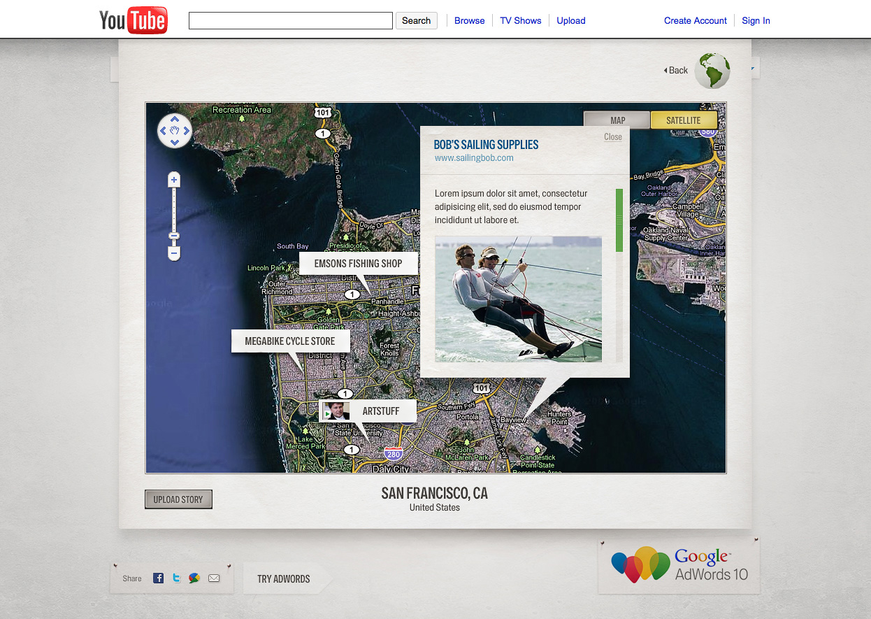Click the Highway 101 shield near Golden Gate
Screen dimensions: 871x619
[322, 113]
